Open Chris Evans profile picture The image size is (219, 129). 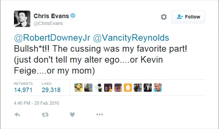[22, 19]
